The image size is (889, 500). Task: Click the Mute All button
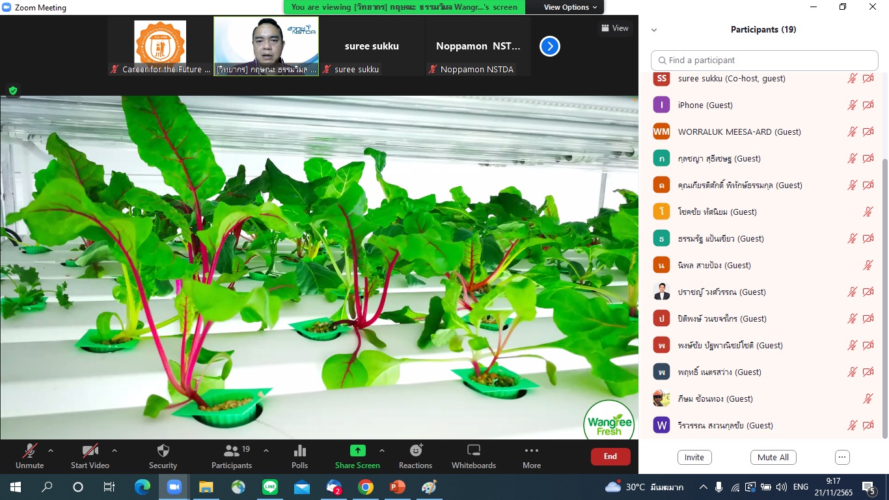point(773,457)
